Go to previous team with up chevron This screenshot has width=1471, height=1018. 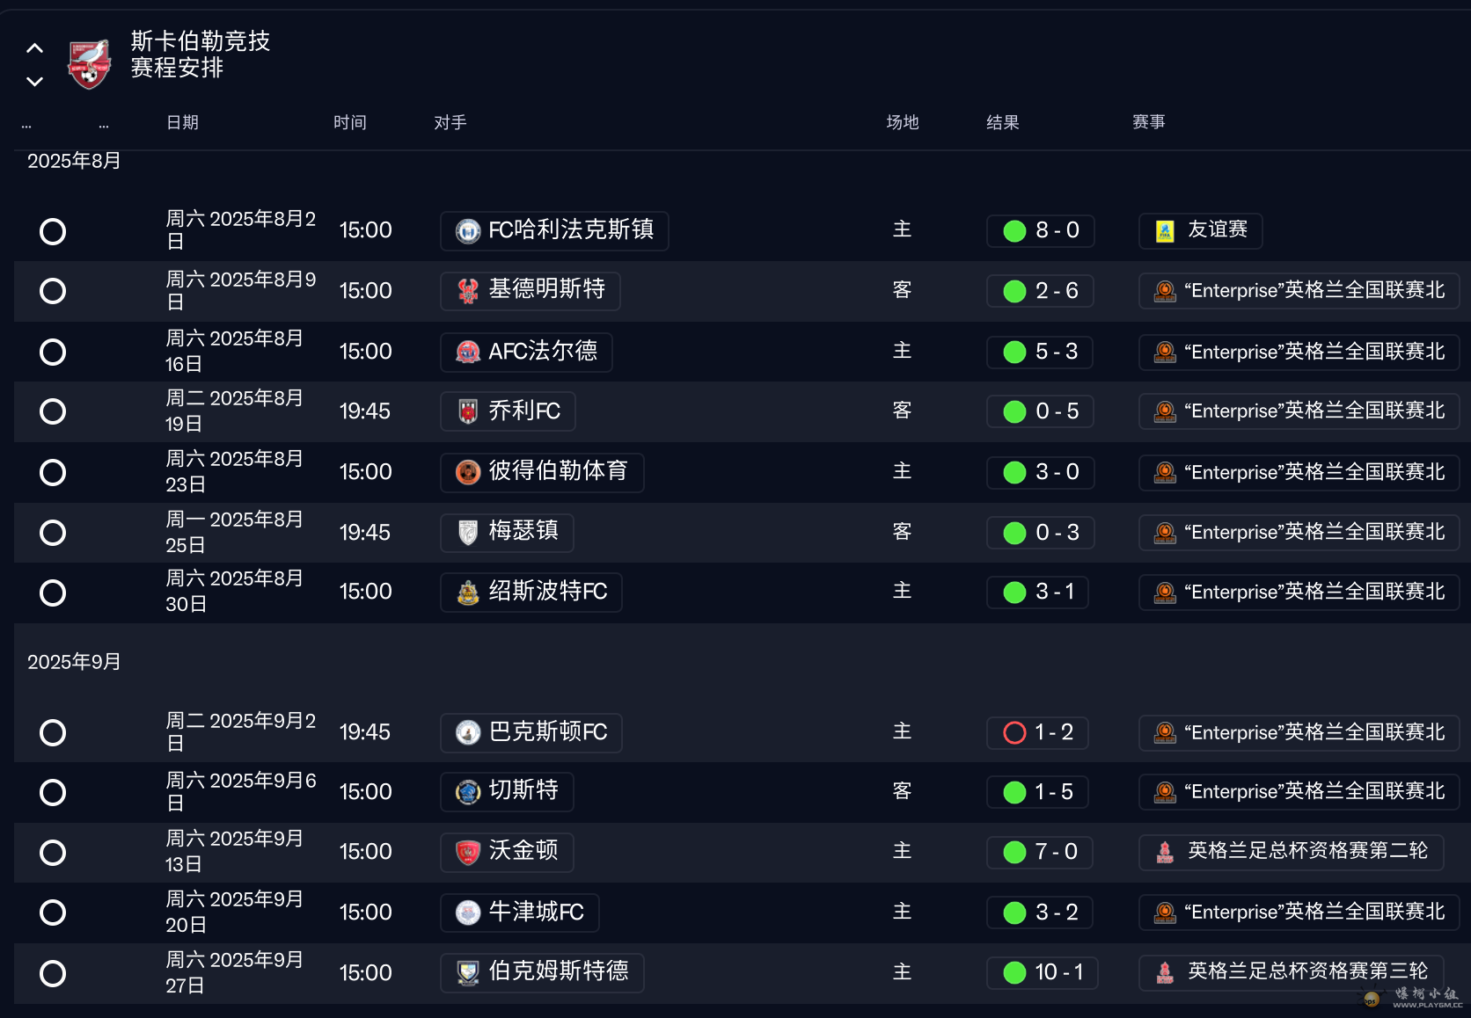pos(35,48)
